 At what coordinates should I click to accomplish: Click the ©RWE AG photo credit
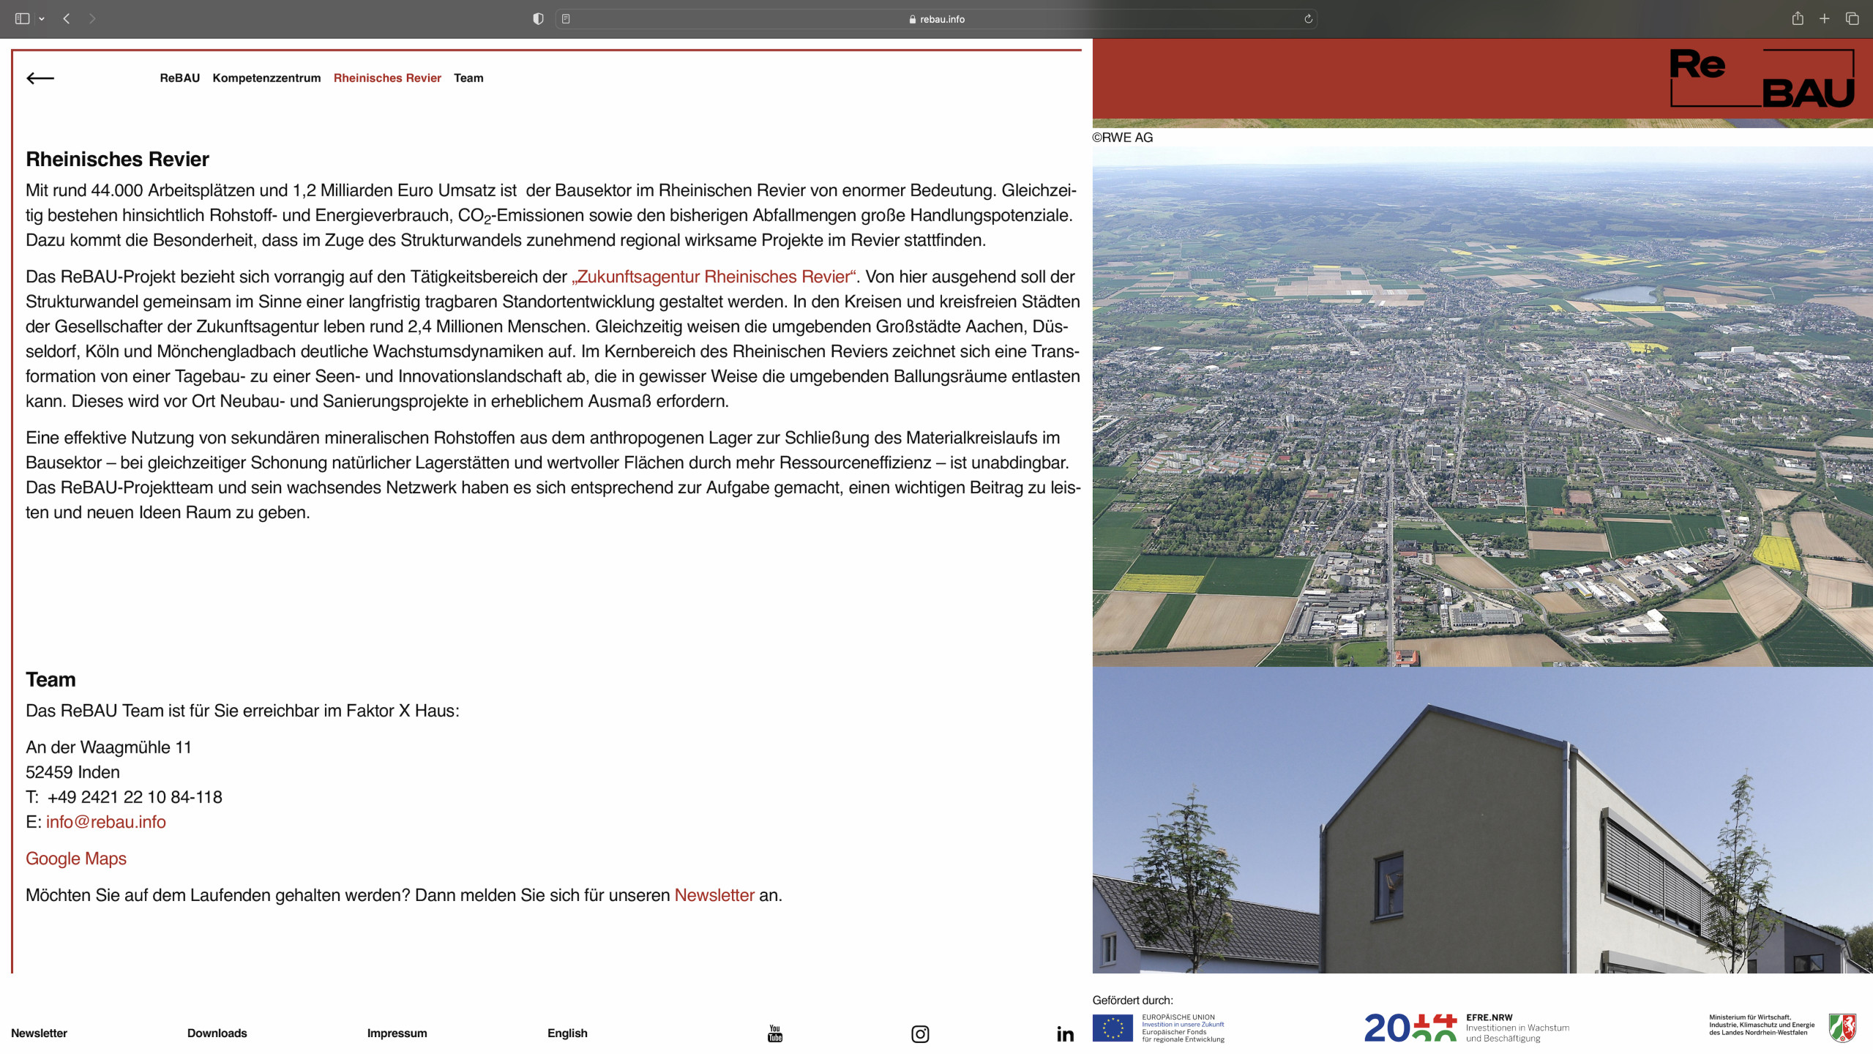[1123, 138]
